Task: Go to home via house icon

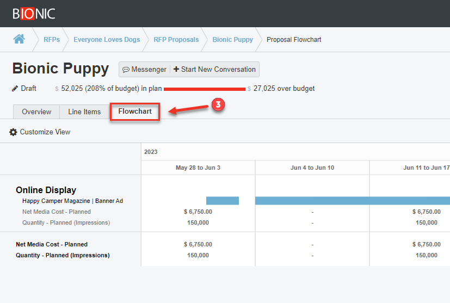Action: 19,39
